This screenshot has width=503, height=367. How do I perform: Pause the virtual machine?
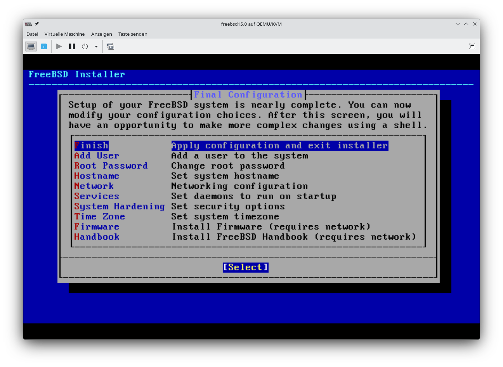72,46
